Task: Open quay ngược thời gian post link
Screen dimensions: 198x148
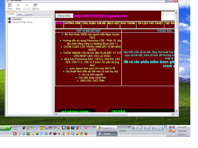Action: (92, 68)
